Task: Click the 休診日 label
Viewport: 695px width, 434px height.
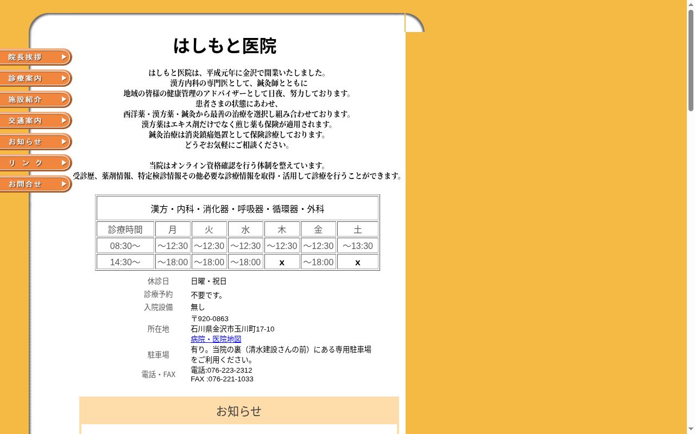Action: point(159,281)
